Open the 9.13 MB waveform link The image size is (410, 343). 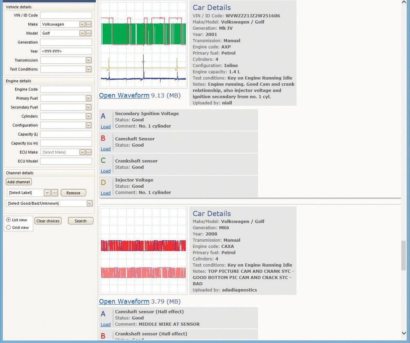(x=124, y=95)
